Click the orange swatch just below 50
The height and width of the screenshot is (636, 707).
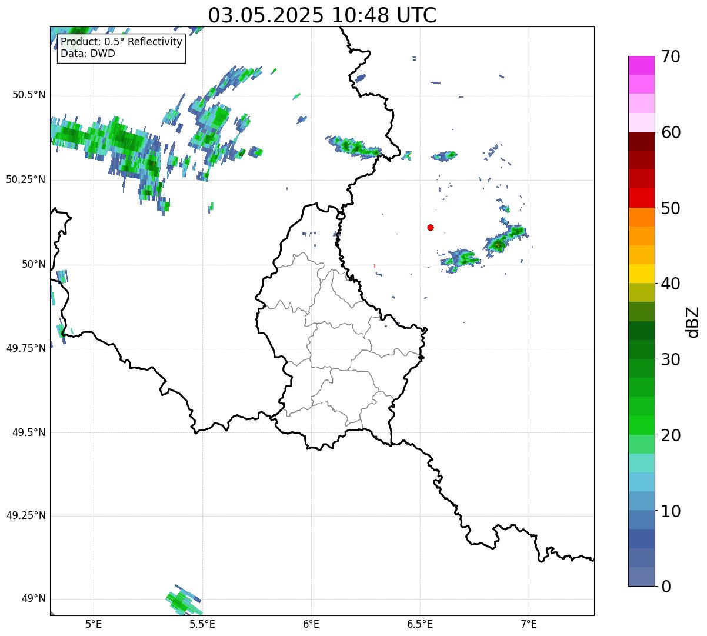(641, 217)
